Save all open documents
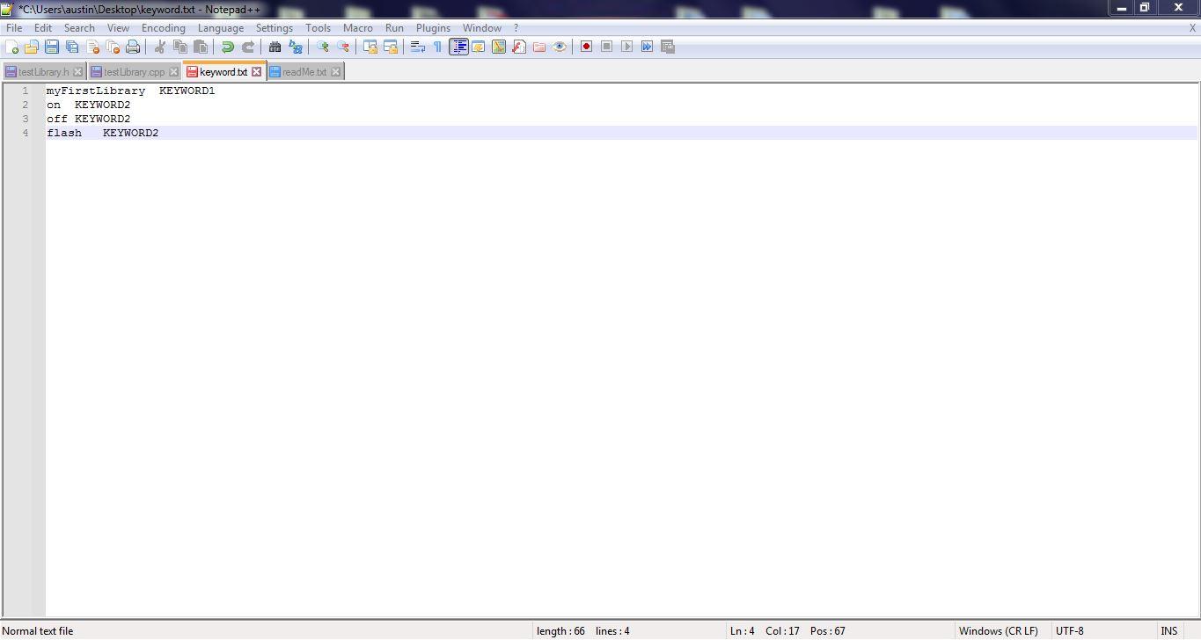This screenshot has height=640, width=1201. 73,47
